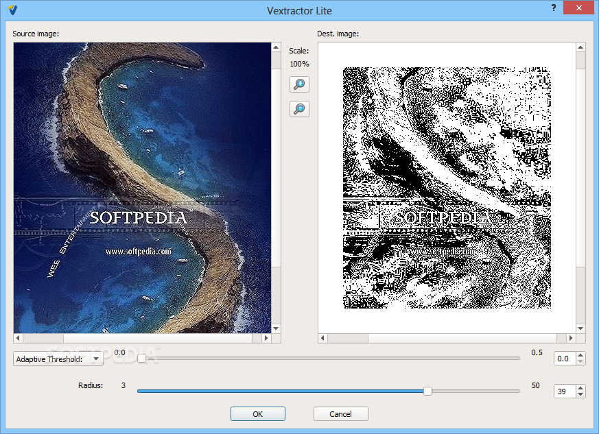
Task: Click the 'Dest. image:' label
Action: (338, 34)
